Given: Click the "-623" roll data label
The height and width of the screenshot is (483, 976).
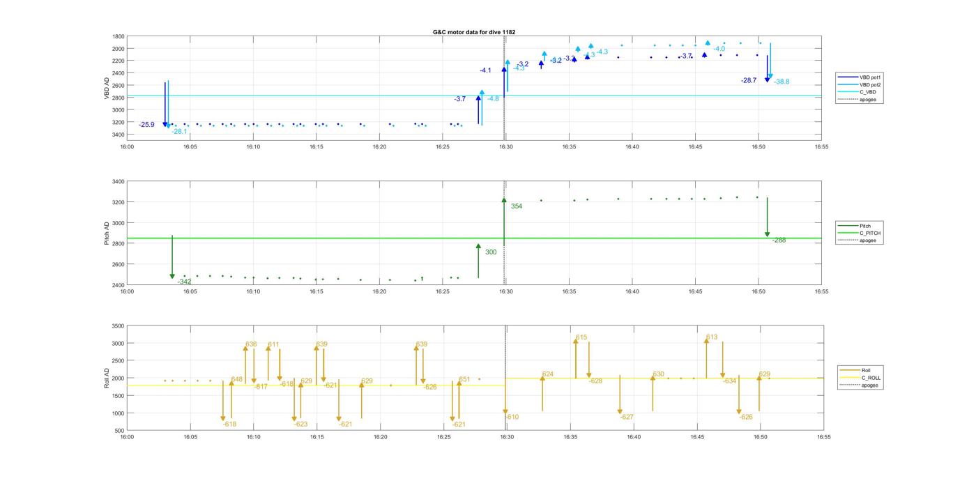Looking at the screenshot, I should 300,424.
